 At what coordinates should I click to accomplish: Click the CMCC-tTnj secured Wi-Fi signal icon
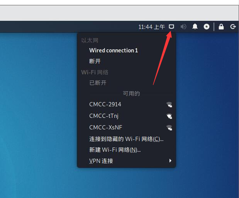pos(169,116)
